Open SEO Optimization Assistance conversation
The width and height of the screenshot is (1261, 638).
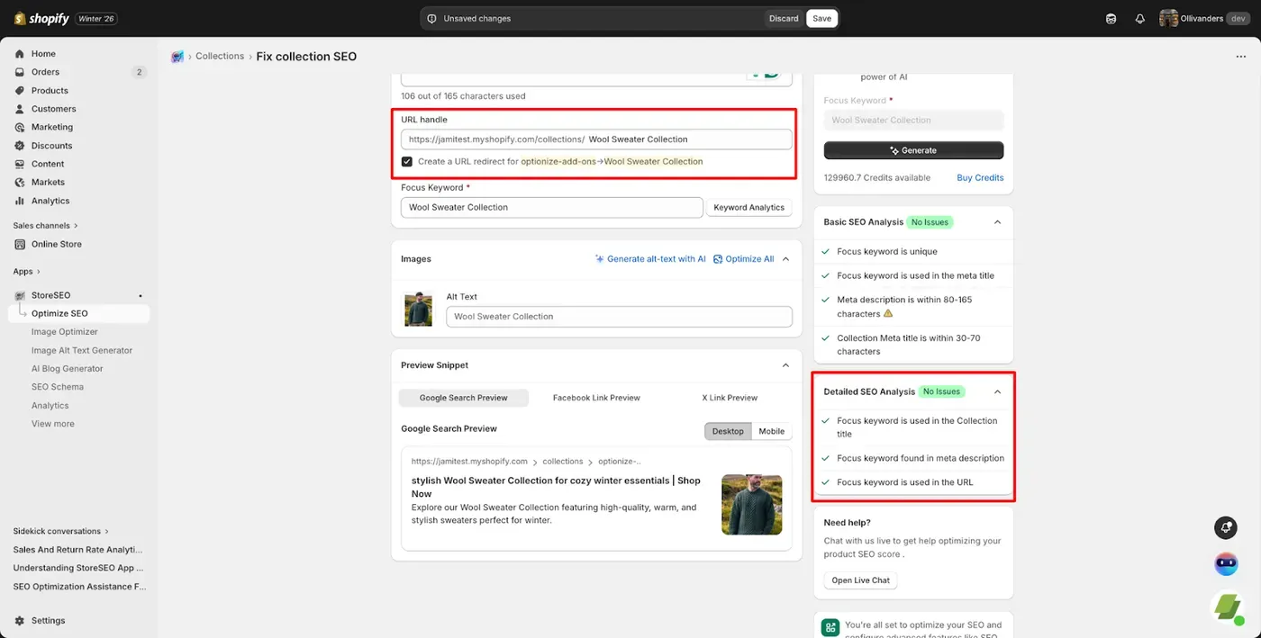point(78,587)
